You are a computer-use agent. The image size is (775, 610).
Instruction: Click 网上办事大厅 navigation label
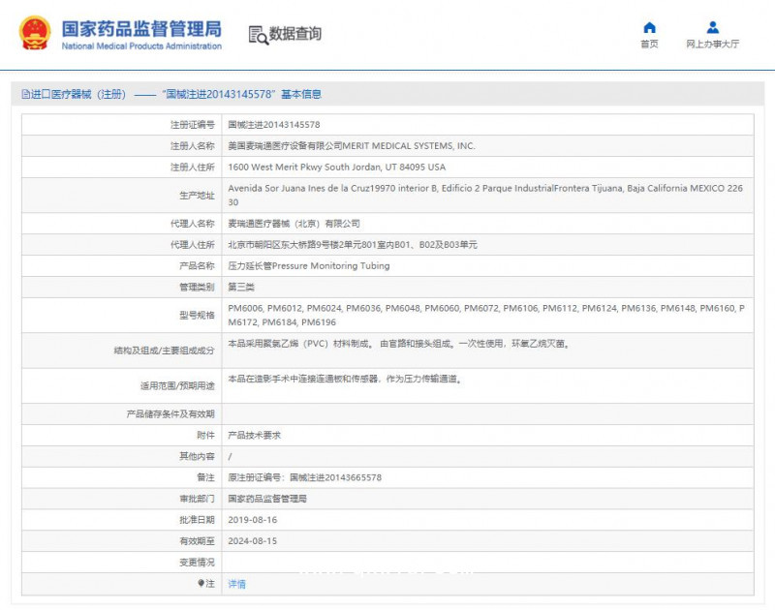(x=712, y=44)
